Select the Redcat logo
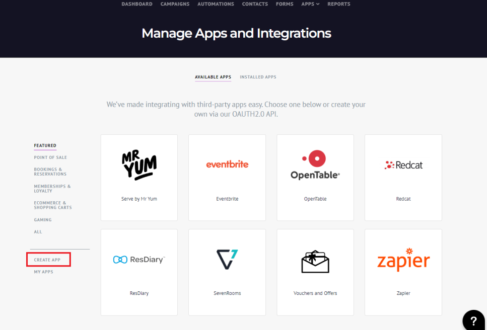Viewport: 487px width, 330px height. pyautogui.click(x=403, y=165)
